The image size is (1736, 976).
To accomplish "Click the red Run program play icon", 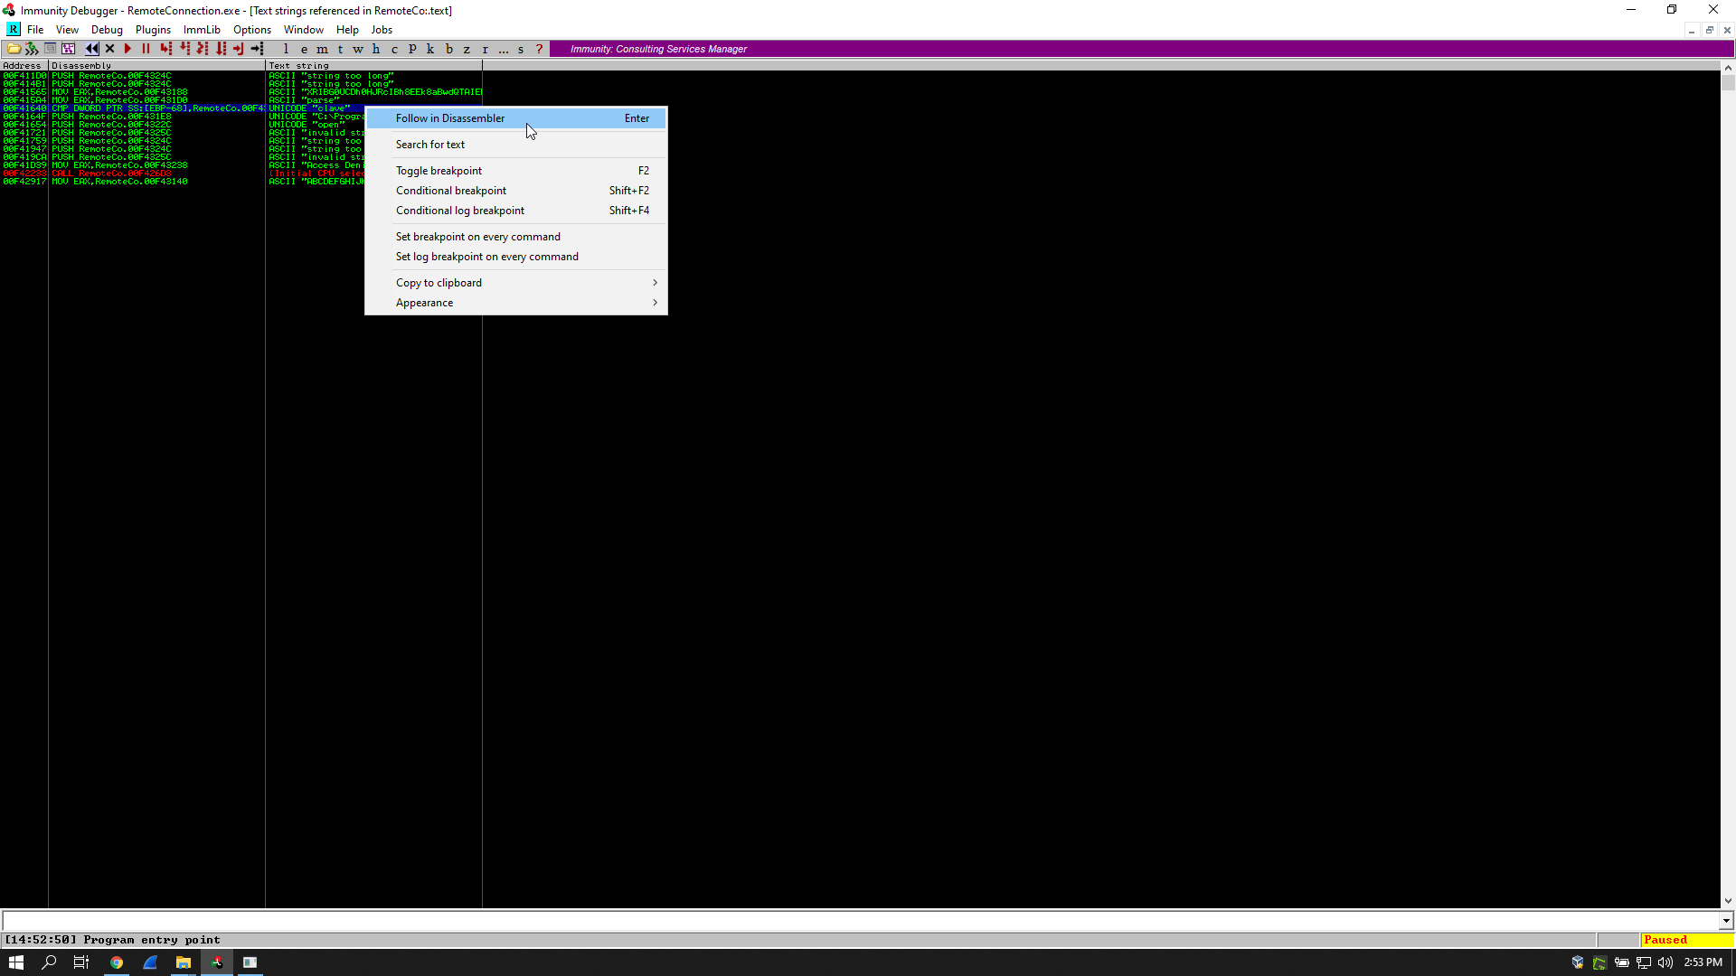I will [127, 49].
